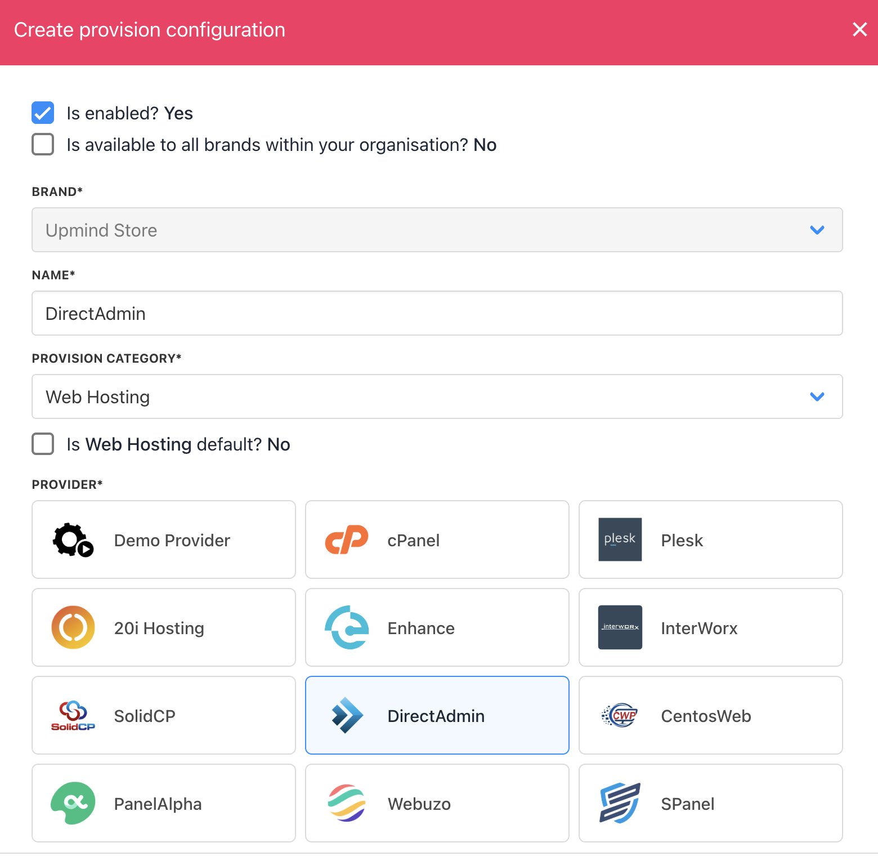Click the DirectAdmin arrow logo icon
878x856 pixels.
click(x=347, y=715)
